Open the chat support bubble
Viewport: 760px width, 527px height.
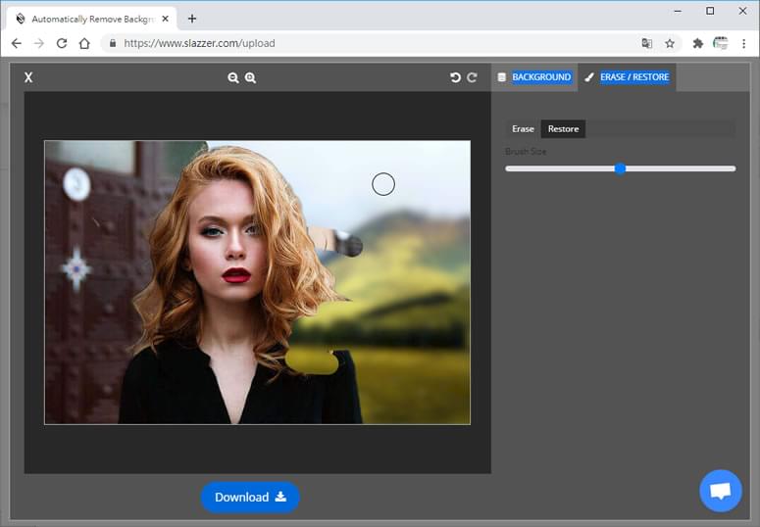click(720, 491)
